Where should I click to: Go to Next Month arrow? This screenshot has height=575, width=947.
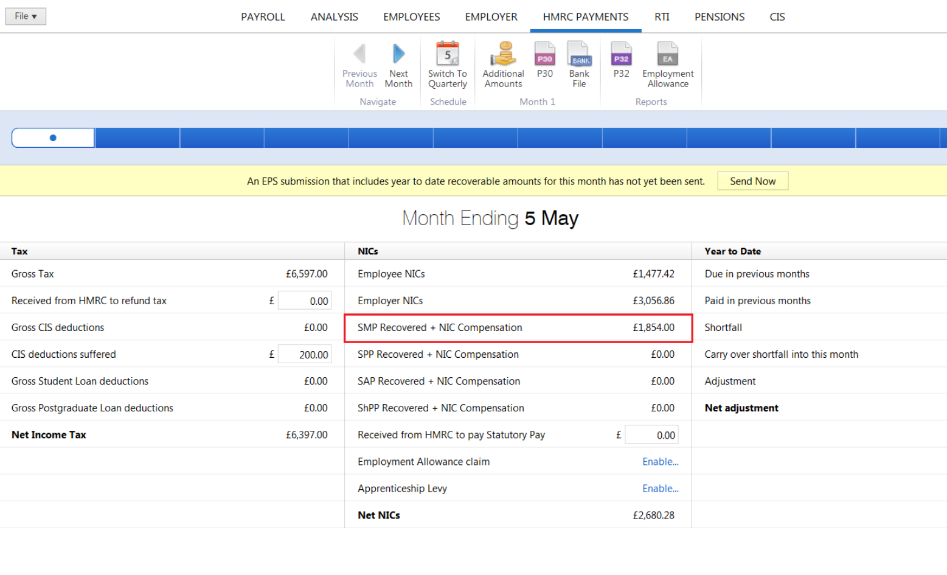click(398, 54)
